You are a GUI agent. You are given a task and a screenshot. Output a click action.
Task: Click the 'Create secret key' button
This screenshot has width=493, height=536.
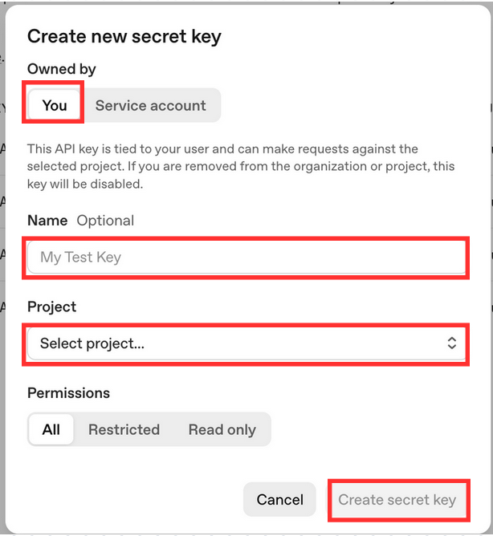coord(397,500)
